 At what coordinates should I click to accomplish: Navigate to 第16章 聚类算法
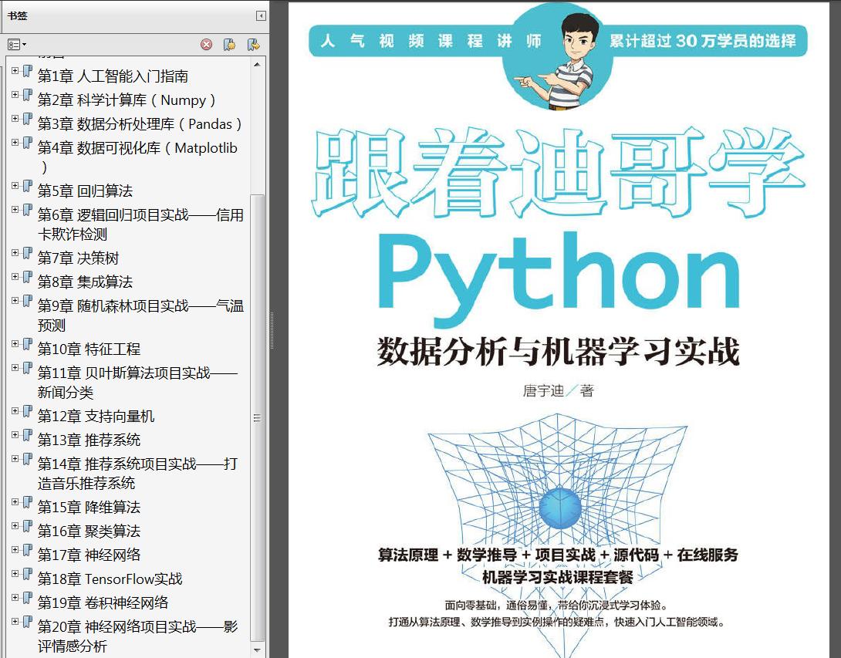click(x=89, y=531)
